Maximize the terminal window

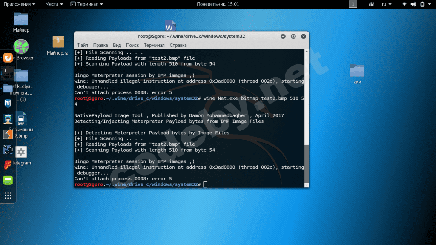pyautogui.click(x=293, y=37)
